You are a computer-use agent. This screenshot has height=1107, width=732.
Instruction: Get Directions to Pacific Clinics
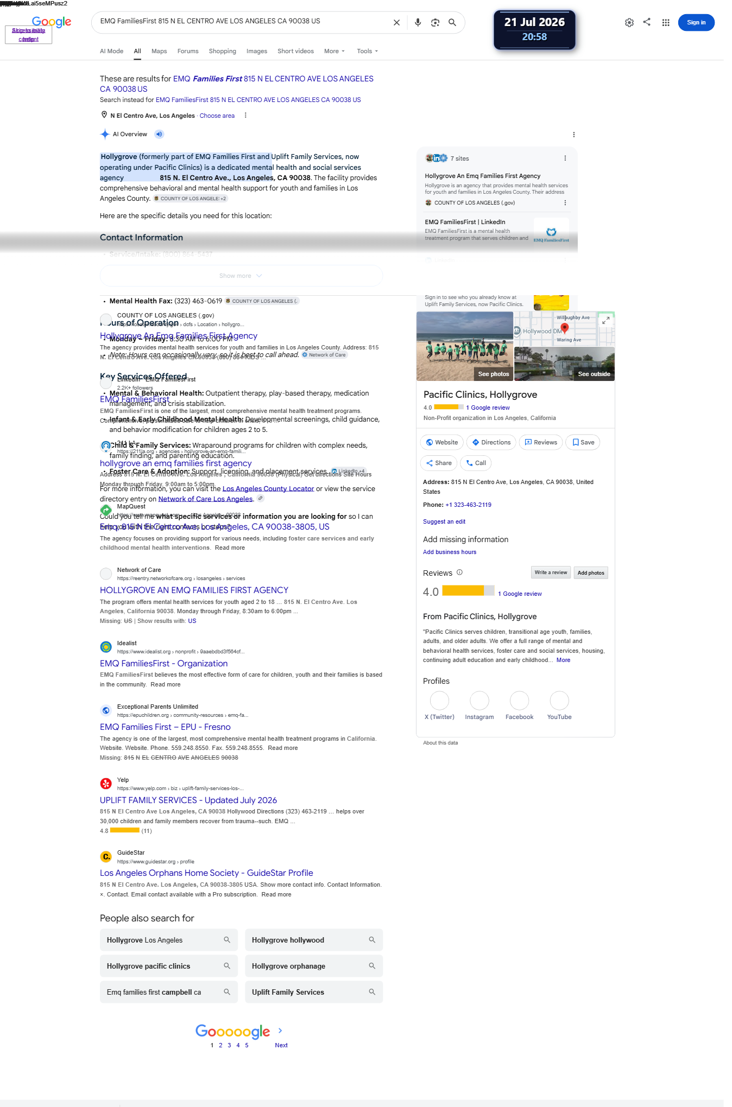click(x=491, y=442)
